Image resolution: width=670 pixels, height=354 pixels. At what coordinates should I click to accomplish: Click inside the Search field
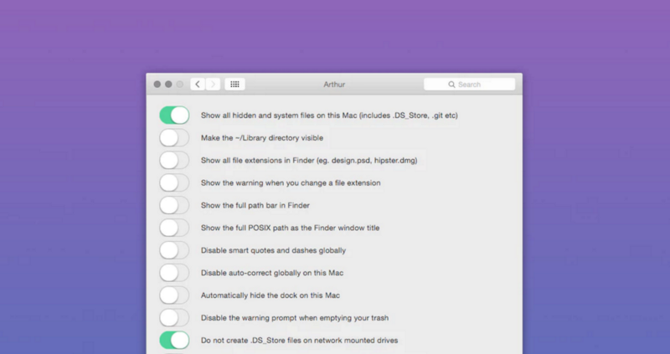(469, 85)
